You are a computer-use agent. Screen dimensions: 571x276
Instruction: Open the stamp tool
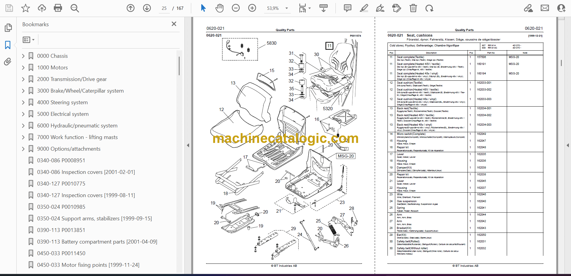(x=396, y=8)
